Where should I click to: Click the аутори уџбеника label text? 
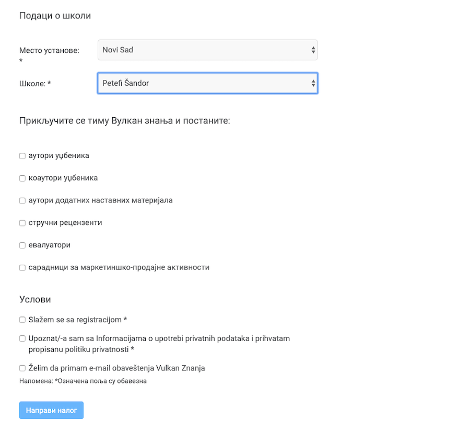tap(58, 155)
